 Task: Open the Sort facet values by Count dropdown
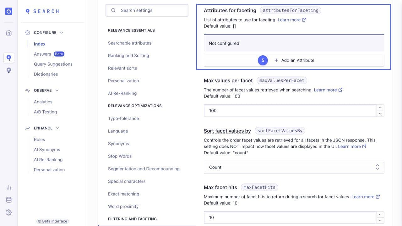coord(294,167)
